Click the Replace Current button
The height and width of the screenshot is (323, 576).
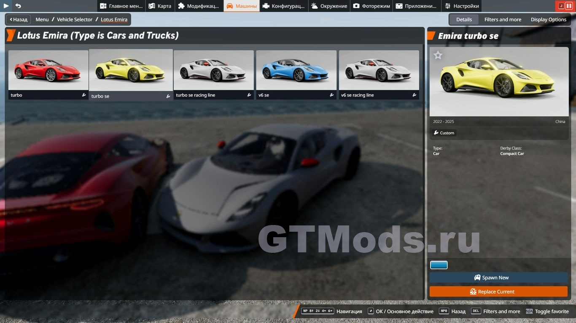pos(498,291)
